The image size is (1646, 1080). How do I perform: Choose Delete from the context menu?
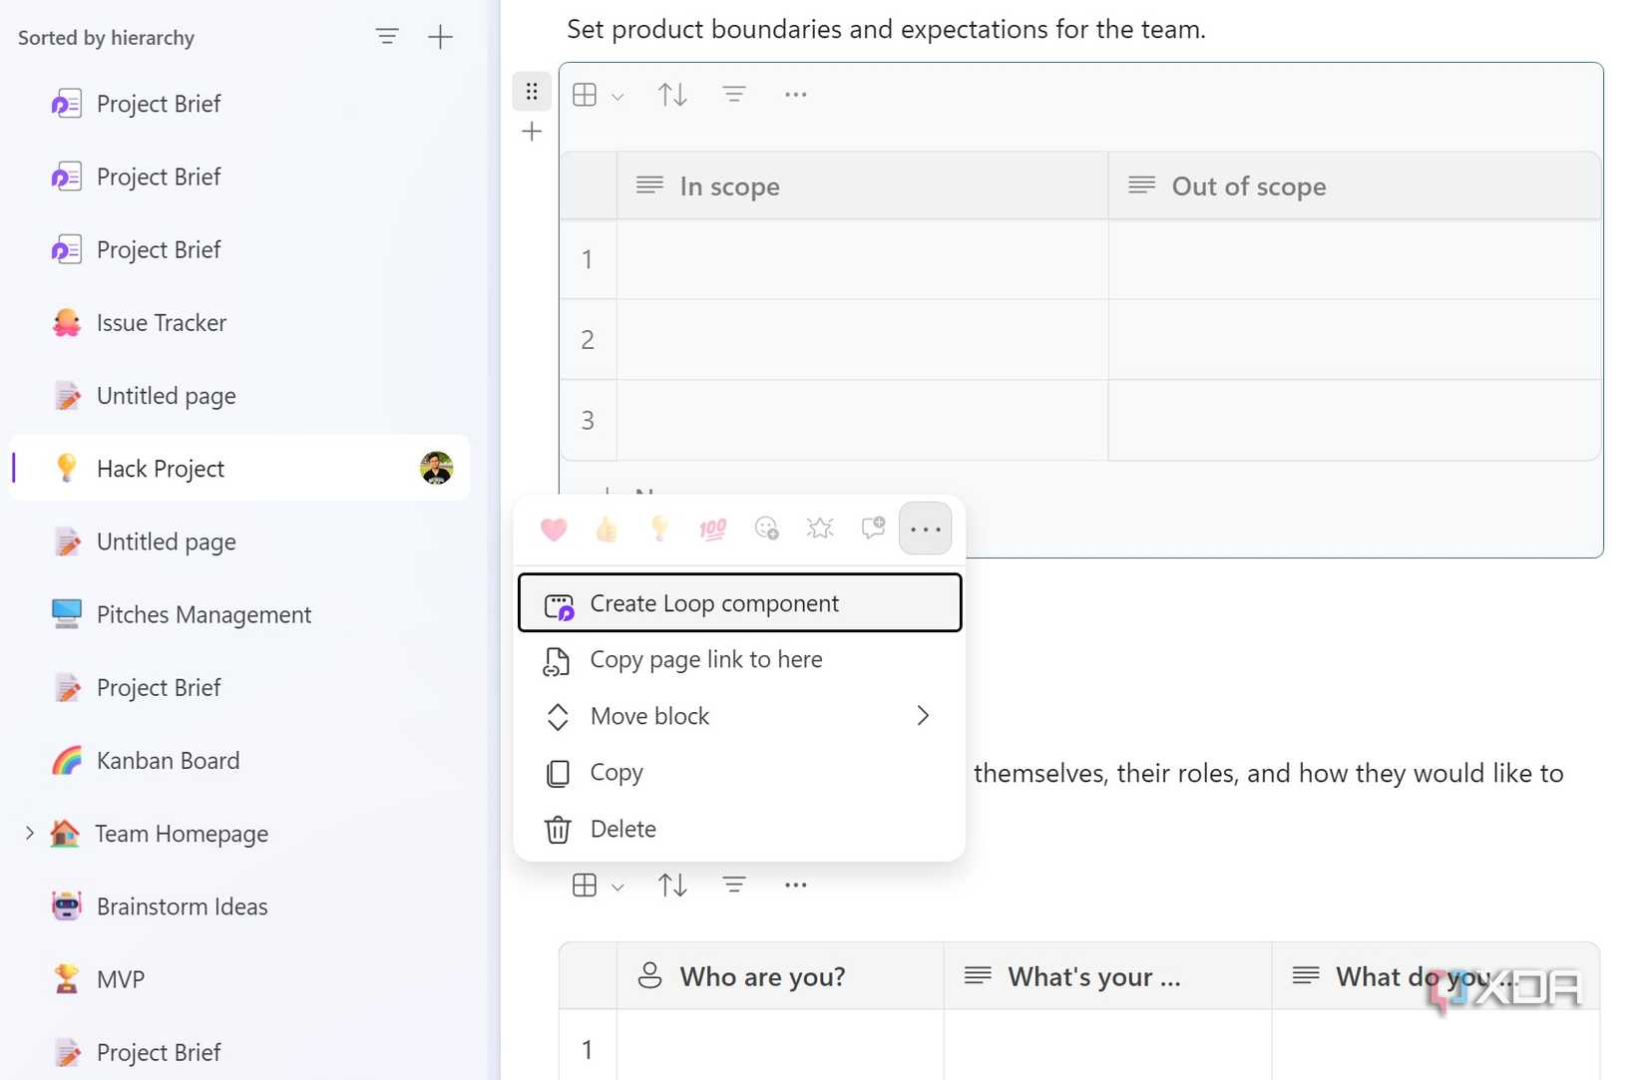(x=622, y=829)
